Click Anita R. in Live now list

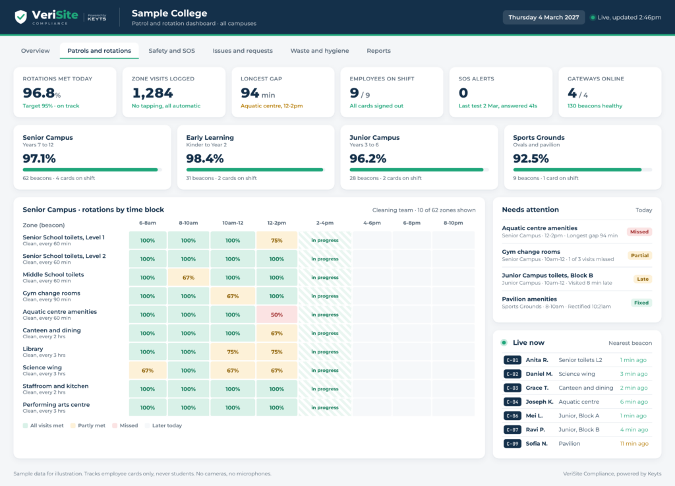577,360
